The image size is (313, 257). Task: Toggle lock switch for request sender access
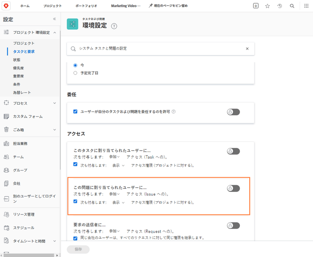point(233,225)
